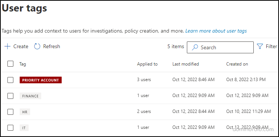Click the '2 users' cell
Image resolution: width=279 pixels, height=137 pixels.
click(x=144, y=111)
